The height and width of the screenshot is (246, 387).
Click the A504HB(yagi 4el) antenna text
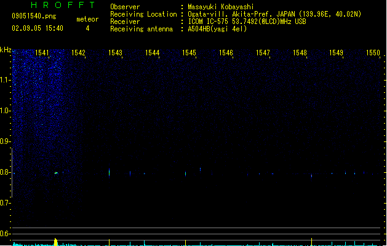click(x=217, y=29)
